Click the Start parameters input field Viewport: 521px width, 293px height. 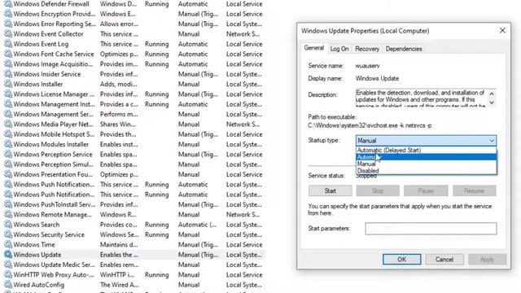pyautogui.click(x=431, y=229)
